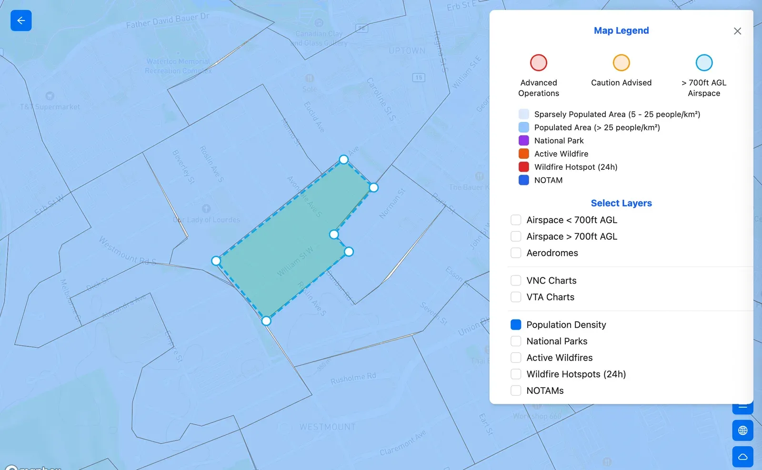Enable the VNC Charts layer
The width and height of the screenshot is (762, 470).
(516, 281)
